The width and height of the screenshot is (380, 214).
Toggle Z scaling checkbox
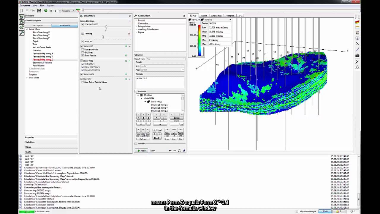click(83, 34)
